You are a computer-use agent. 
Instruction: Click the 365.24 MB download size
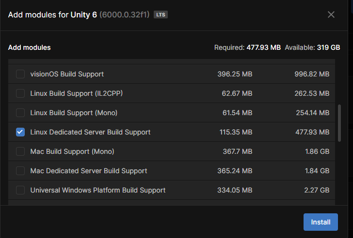(235, 171)
